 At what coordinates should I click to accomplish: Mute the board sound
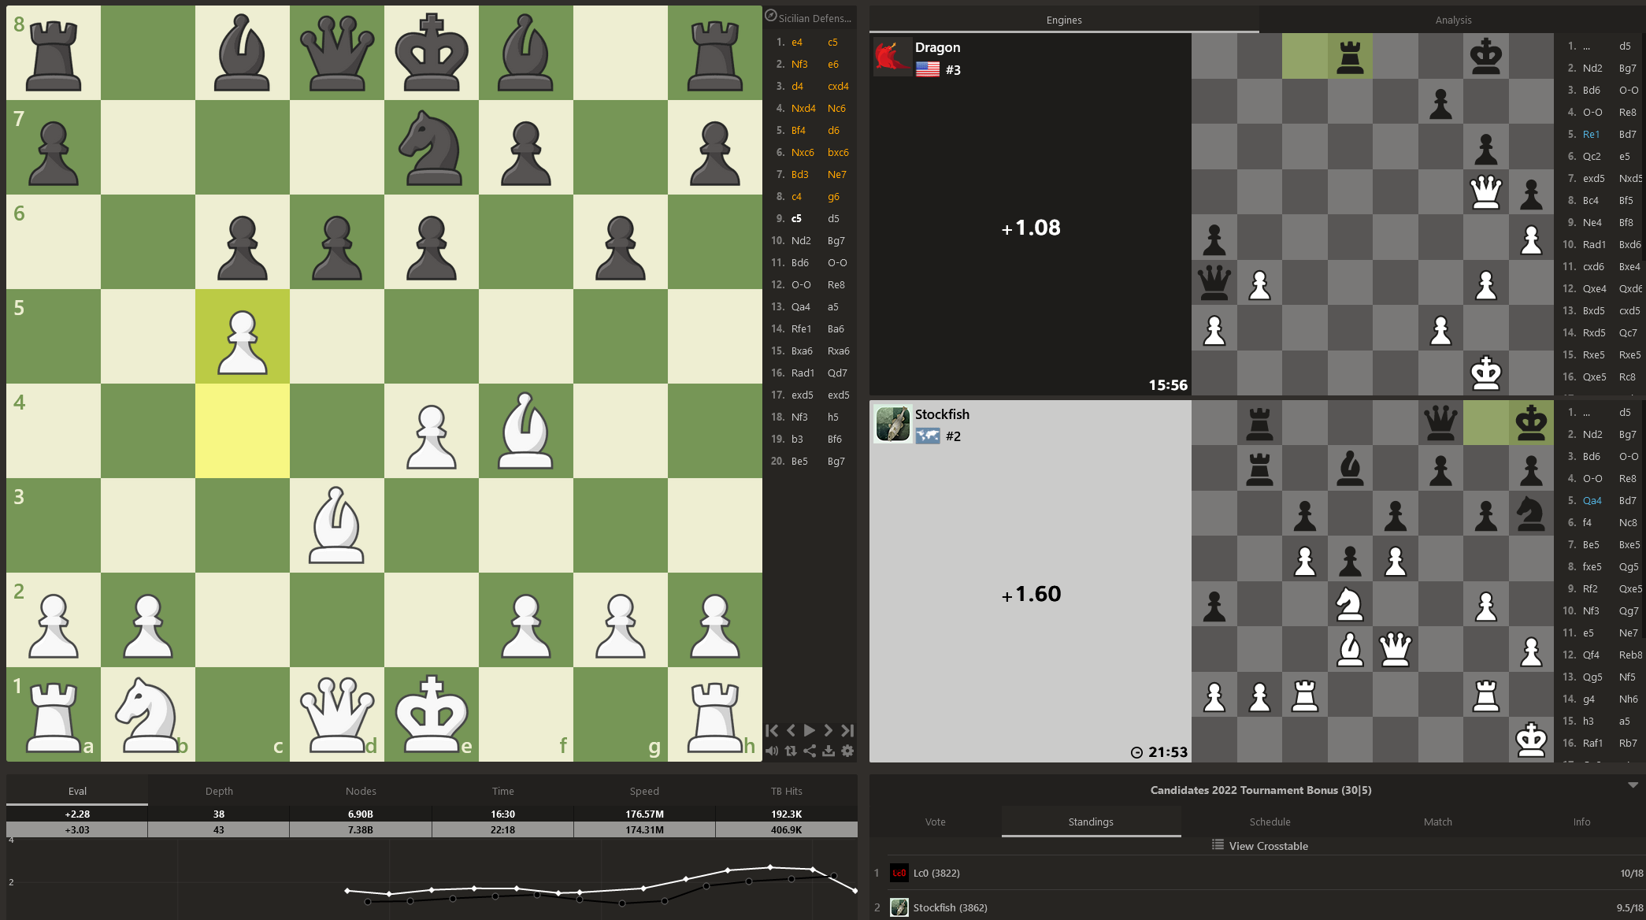click(772, 751)
